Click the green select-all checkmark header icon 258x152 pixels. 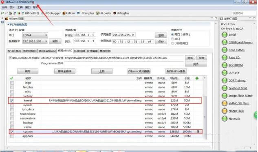(11, 78)
